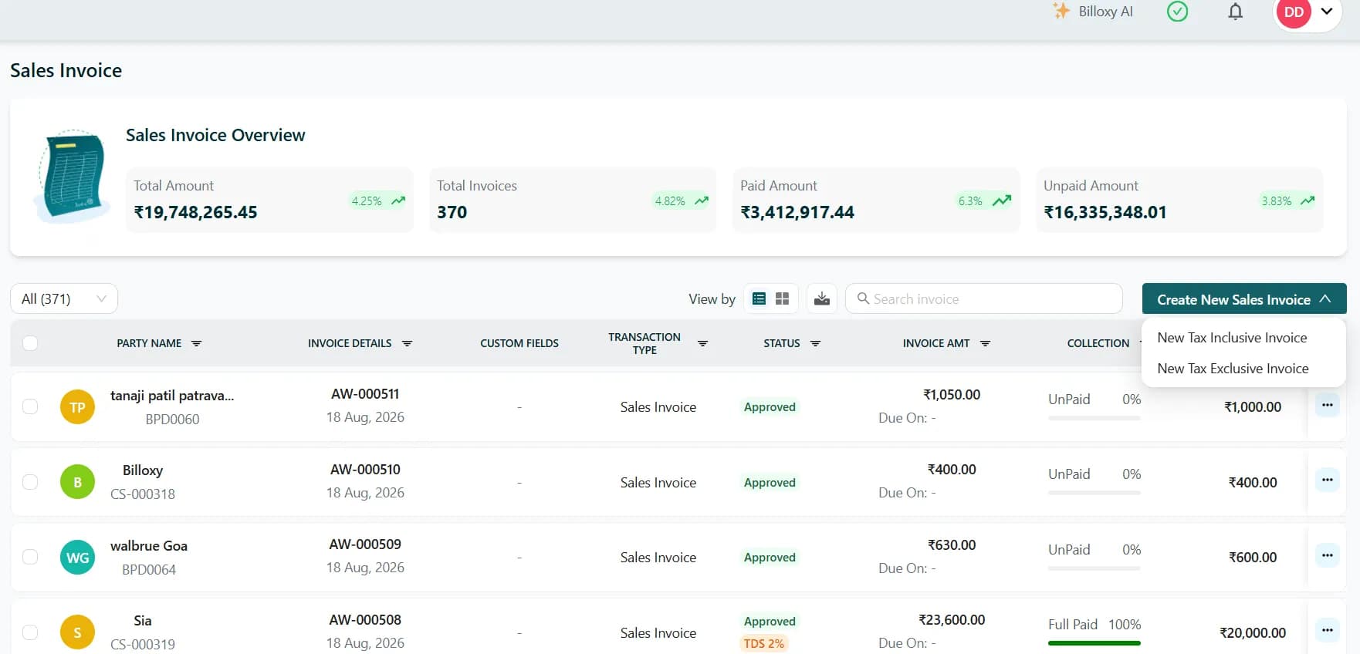Open more options for AW-000508 row
Screen dimensions: 1360x654
click(x=1327, y=630)
